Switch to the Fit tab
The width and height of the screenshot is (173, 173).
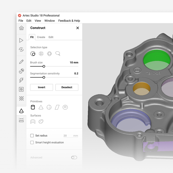coord(32,37)
